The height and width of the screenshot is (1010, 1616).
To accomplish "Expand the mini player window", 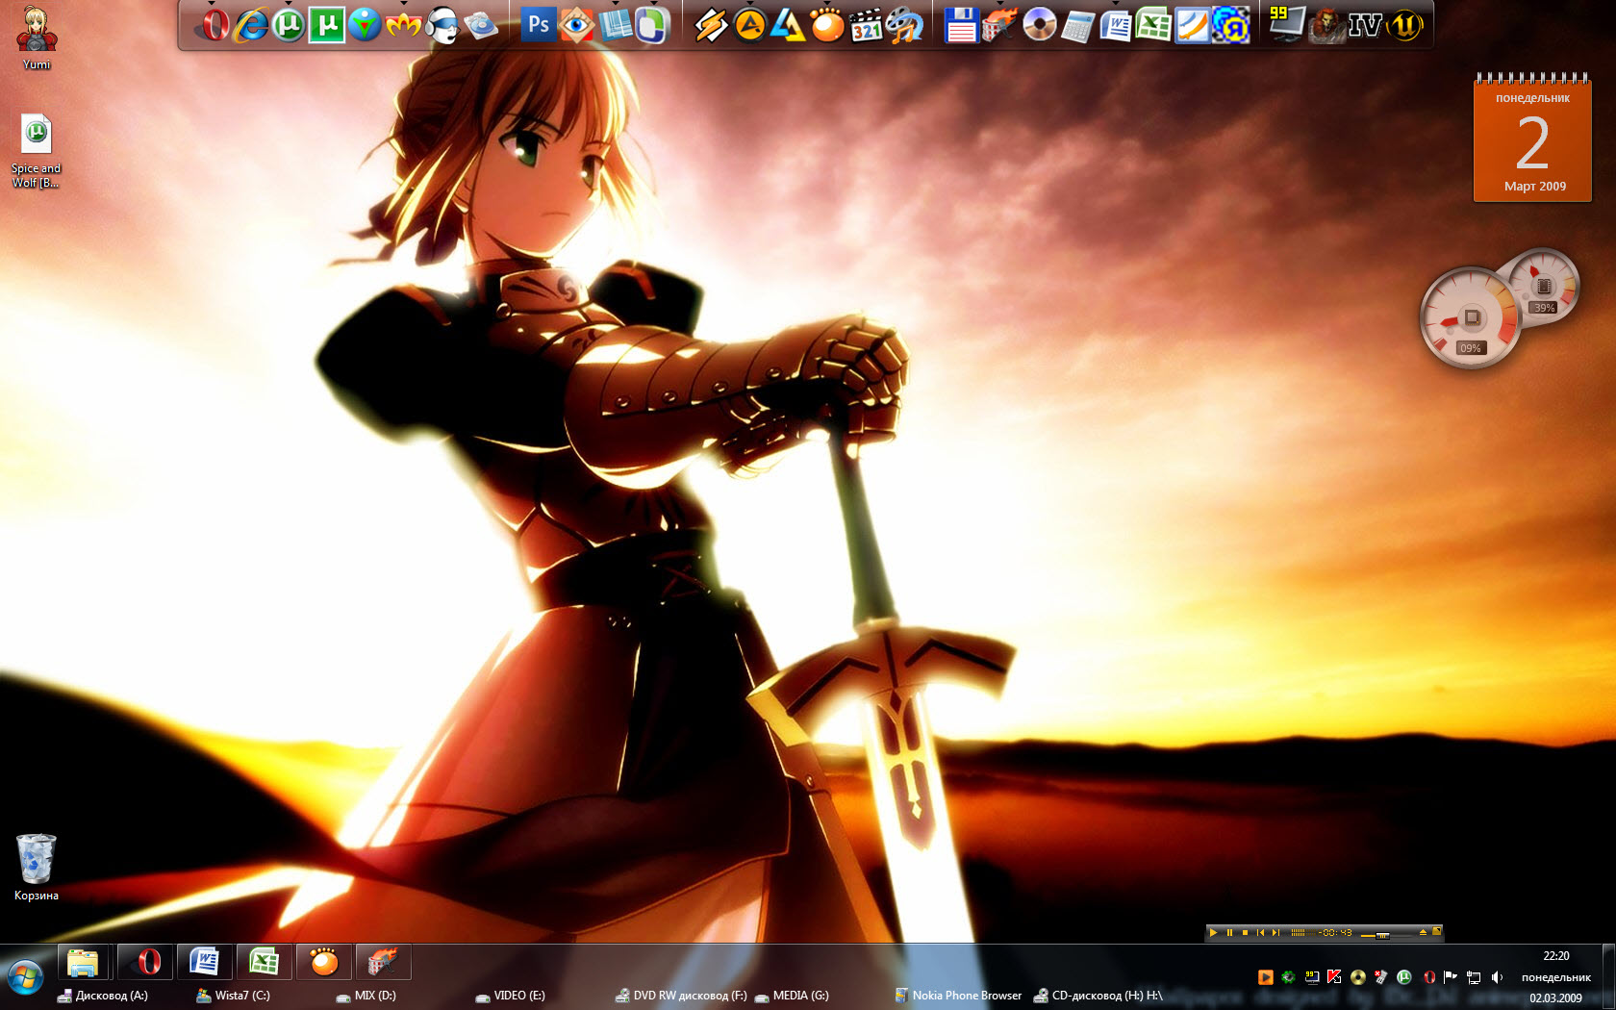I will [x=1436, y=931].
